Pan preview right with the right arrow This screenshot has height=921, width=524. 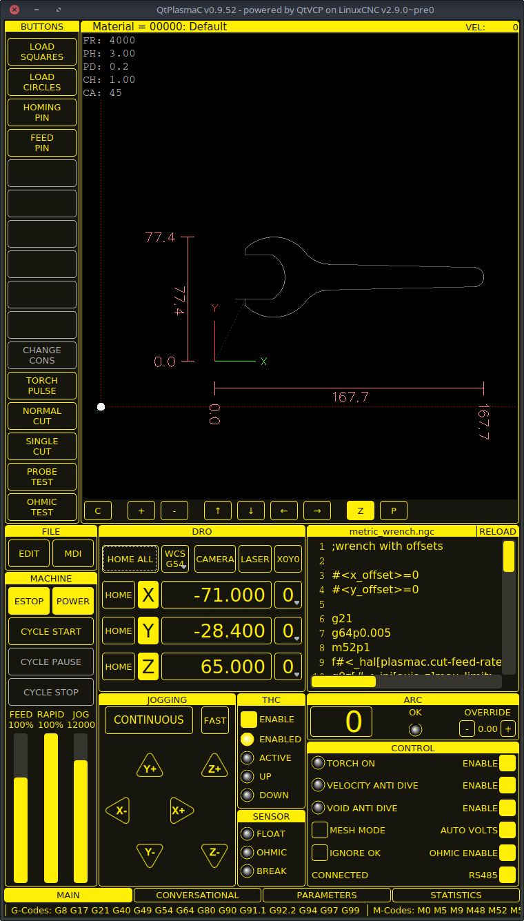317,511
